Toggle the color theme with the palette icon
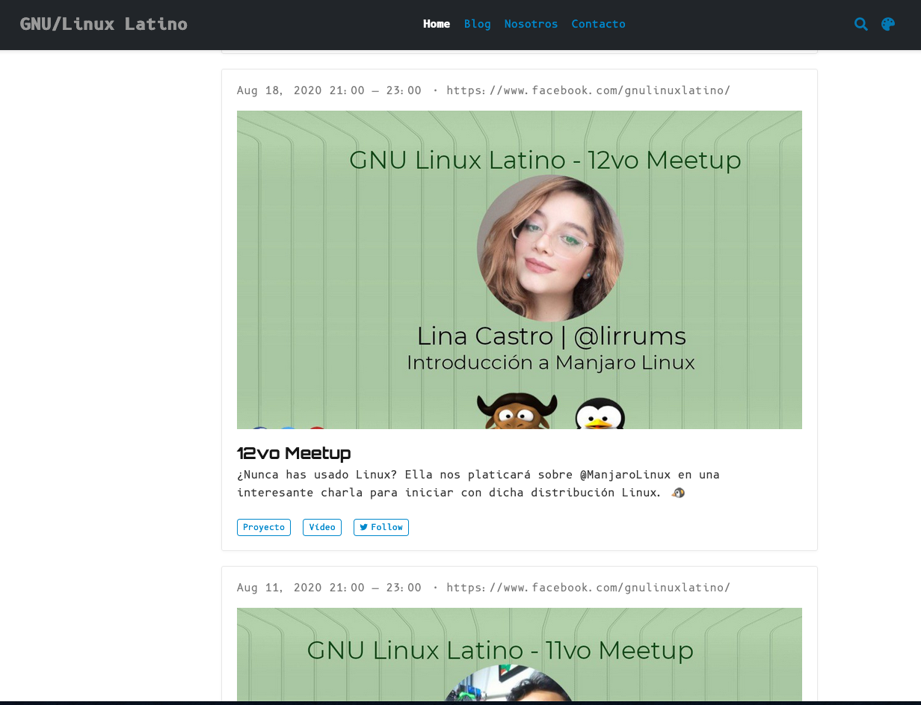 click(887, 24)
